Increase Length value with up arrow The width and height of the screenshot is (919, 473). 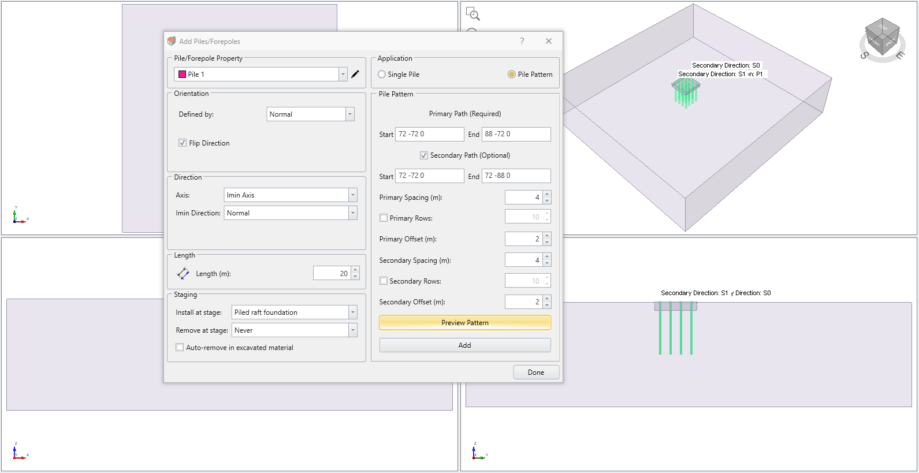[x=355, y=270]
